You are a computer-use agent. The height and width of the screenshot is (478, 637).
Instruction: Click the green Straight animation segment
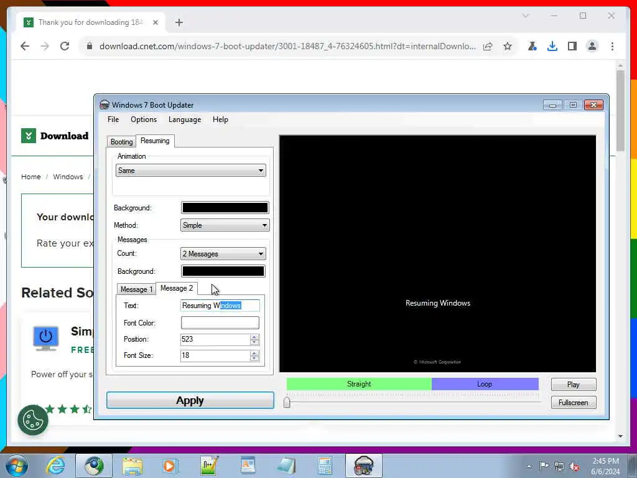pyautogui.click(x=359, y=383)
